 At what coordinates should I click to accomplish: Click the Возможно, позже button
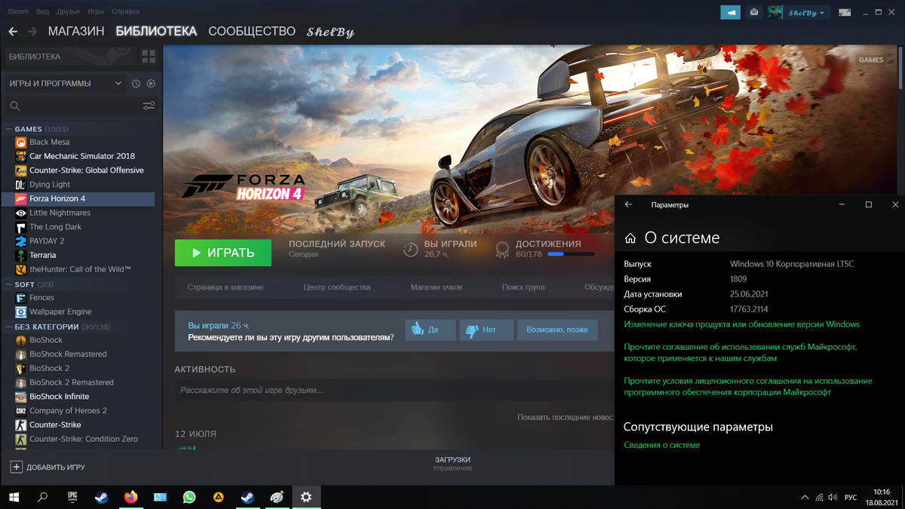(x=557, y=330)
